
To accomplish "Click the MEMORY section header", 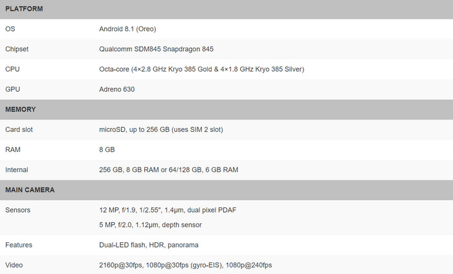I will pos(20,109).
